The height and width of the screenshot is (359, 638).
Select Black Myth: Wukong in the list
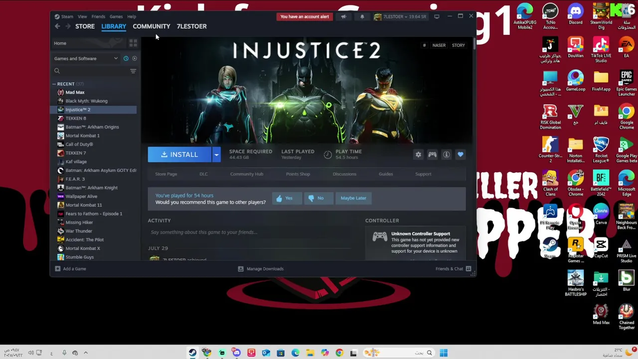pyautogui.click(x=93, y=101)
